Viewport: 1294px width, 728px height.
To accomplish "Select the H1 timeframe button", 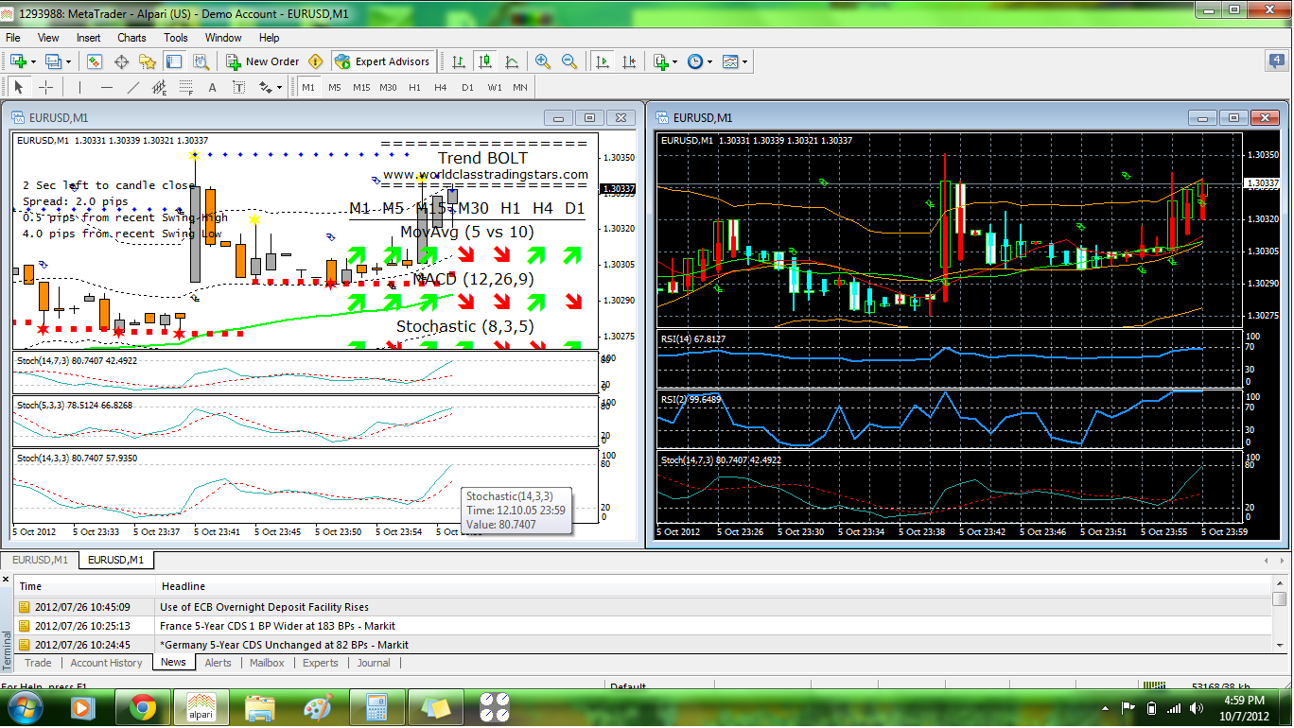I will coord(414,88).
